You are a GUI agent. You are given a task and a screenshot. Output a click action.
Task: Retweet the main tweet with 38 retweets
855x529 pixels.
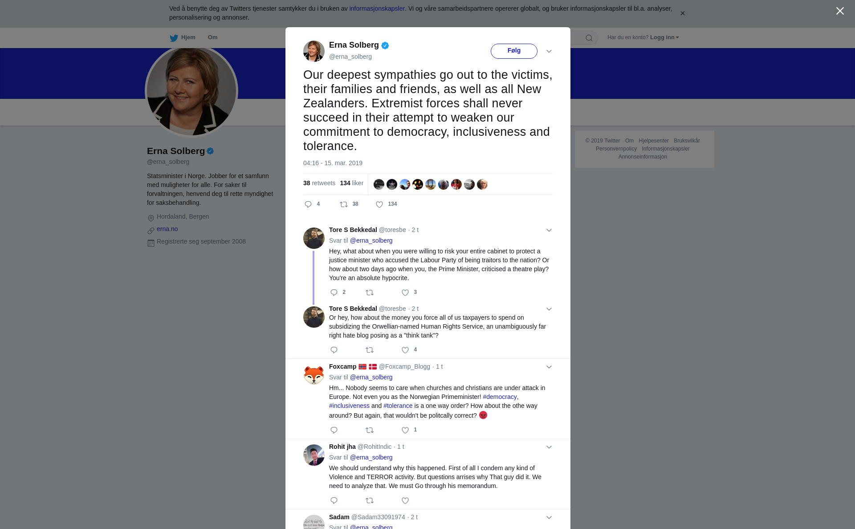coord(344,204)
